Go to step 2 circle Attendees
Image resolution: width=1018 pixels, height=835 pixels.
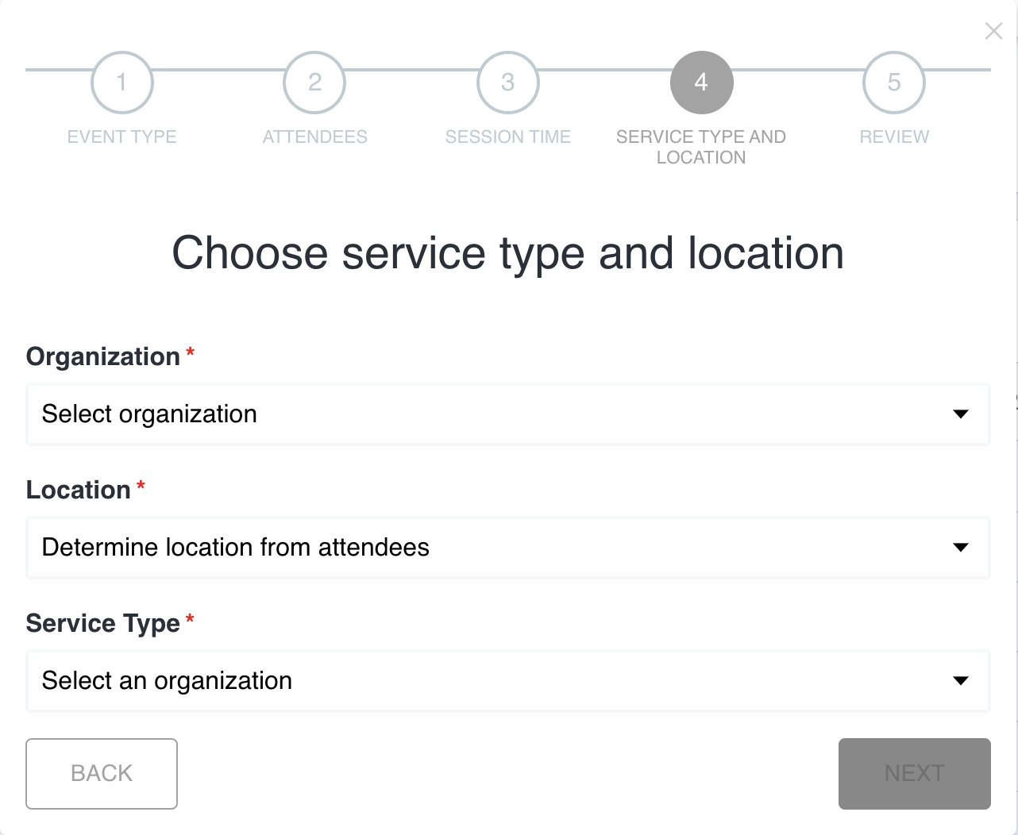pos(315,83)
